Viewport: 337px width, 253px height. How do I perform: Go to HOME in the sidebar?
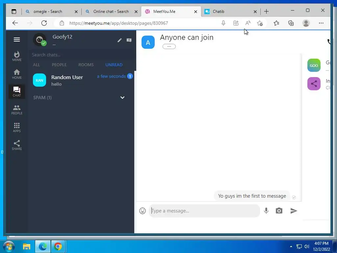(x=17, y=74)
